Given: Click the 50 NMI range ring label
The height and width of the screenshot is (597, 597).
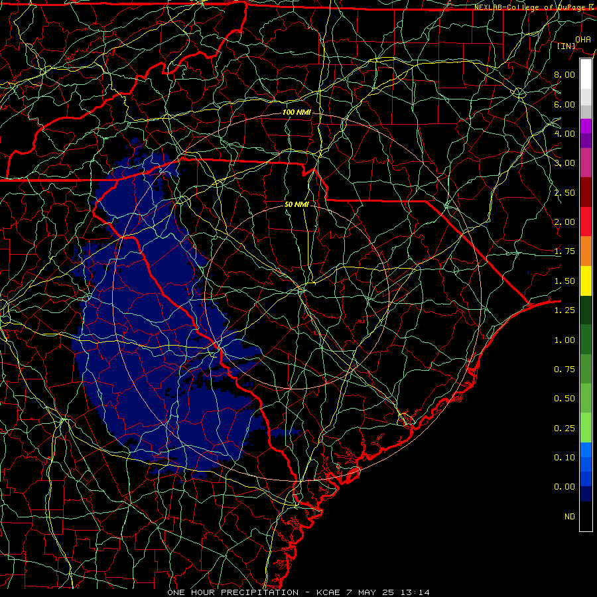Looking at the screenshot, I should tap(297, 204).
